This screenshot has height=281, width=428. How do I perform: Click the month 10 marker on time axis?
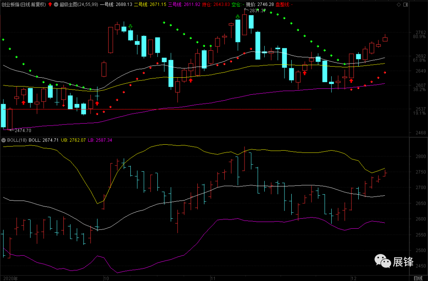[x=107, y=279]
